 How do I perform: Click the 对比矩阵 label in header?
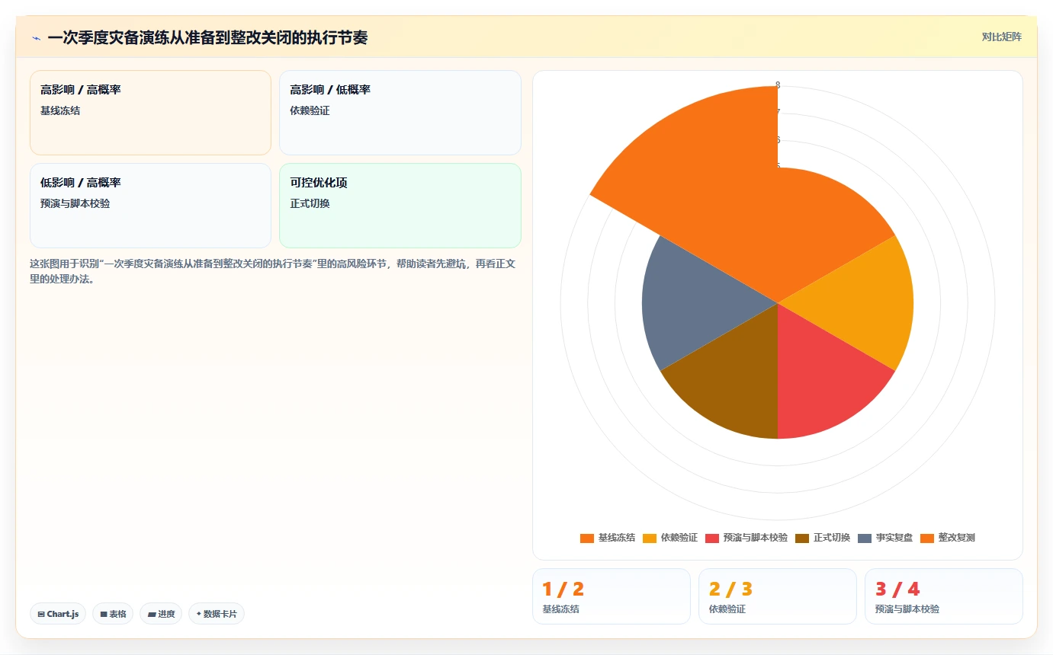click(x=1002, y=37)
